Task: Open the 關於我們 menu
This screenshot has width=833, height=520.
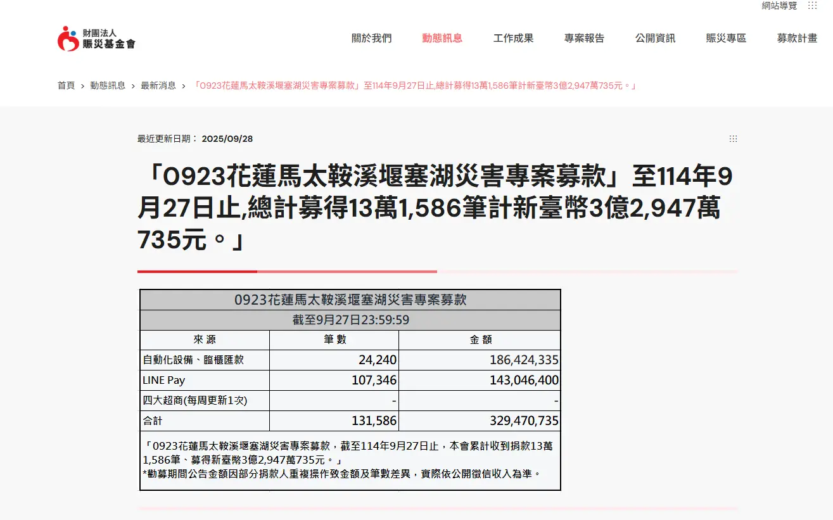Action: click(x=372, y=38)
